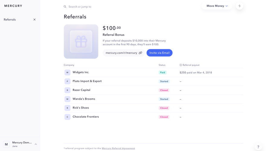Image resolution: width=267 pixels, height=151 pixels.
Task: Click Closed badge for Chocolate Frontiers
Action: [x=164, y=117]
